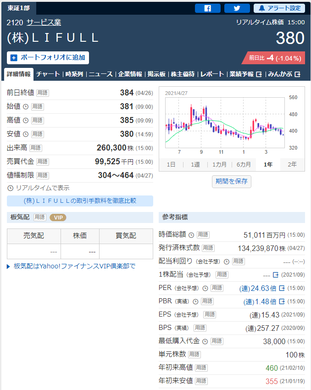Switch to チャート tab
Viewport: 311px width, 390px height.
coord(48,74)
